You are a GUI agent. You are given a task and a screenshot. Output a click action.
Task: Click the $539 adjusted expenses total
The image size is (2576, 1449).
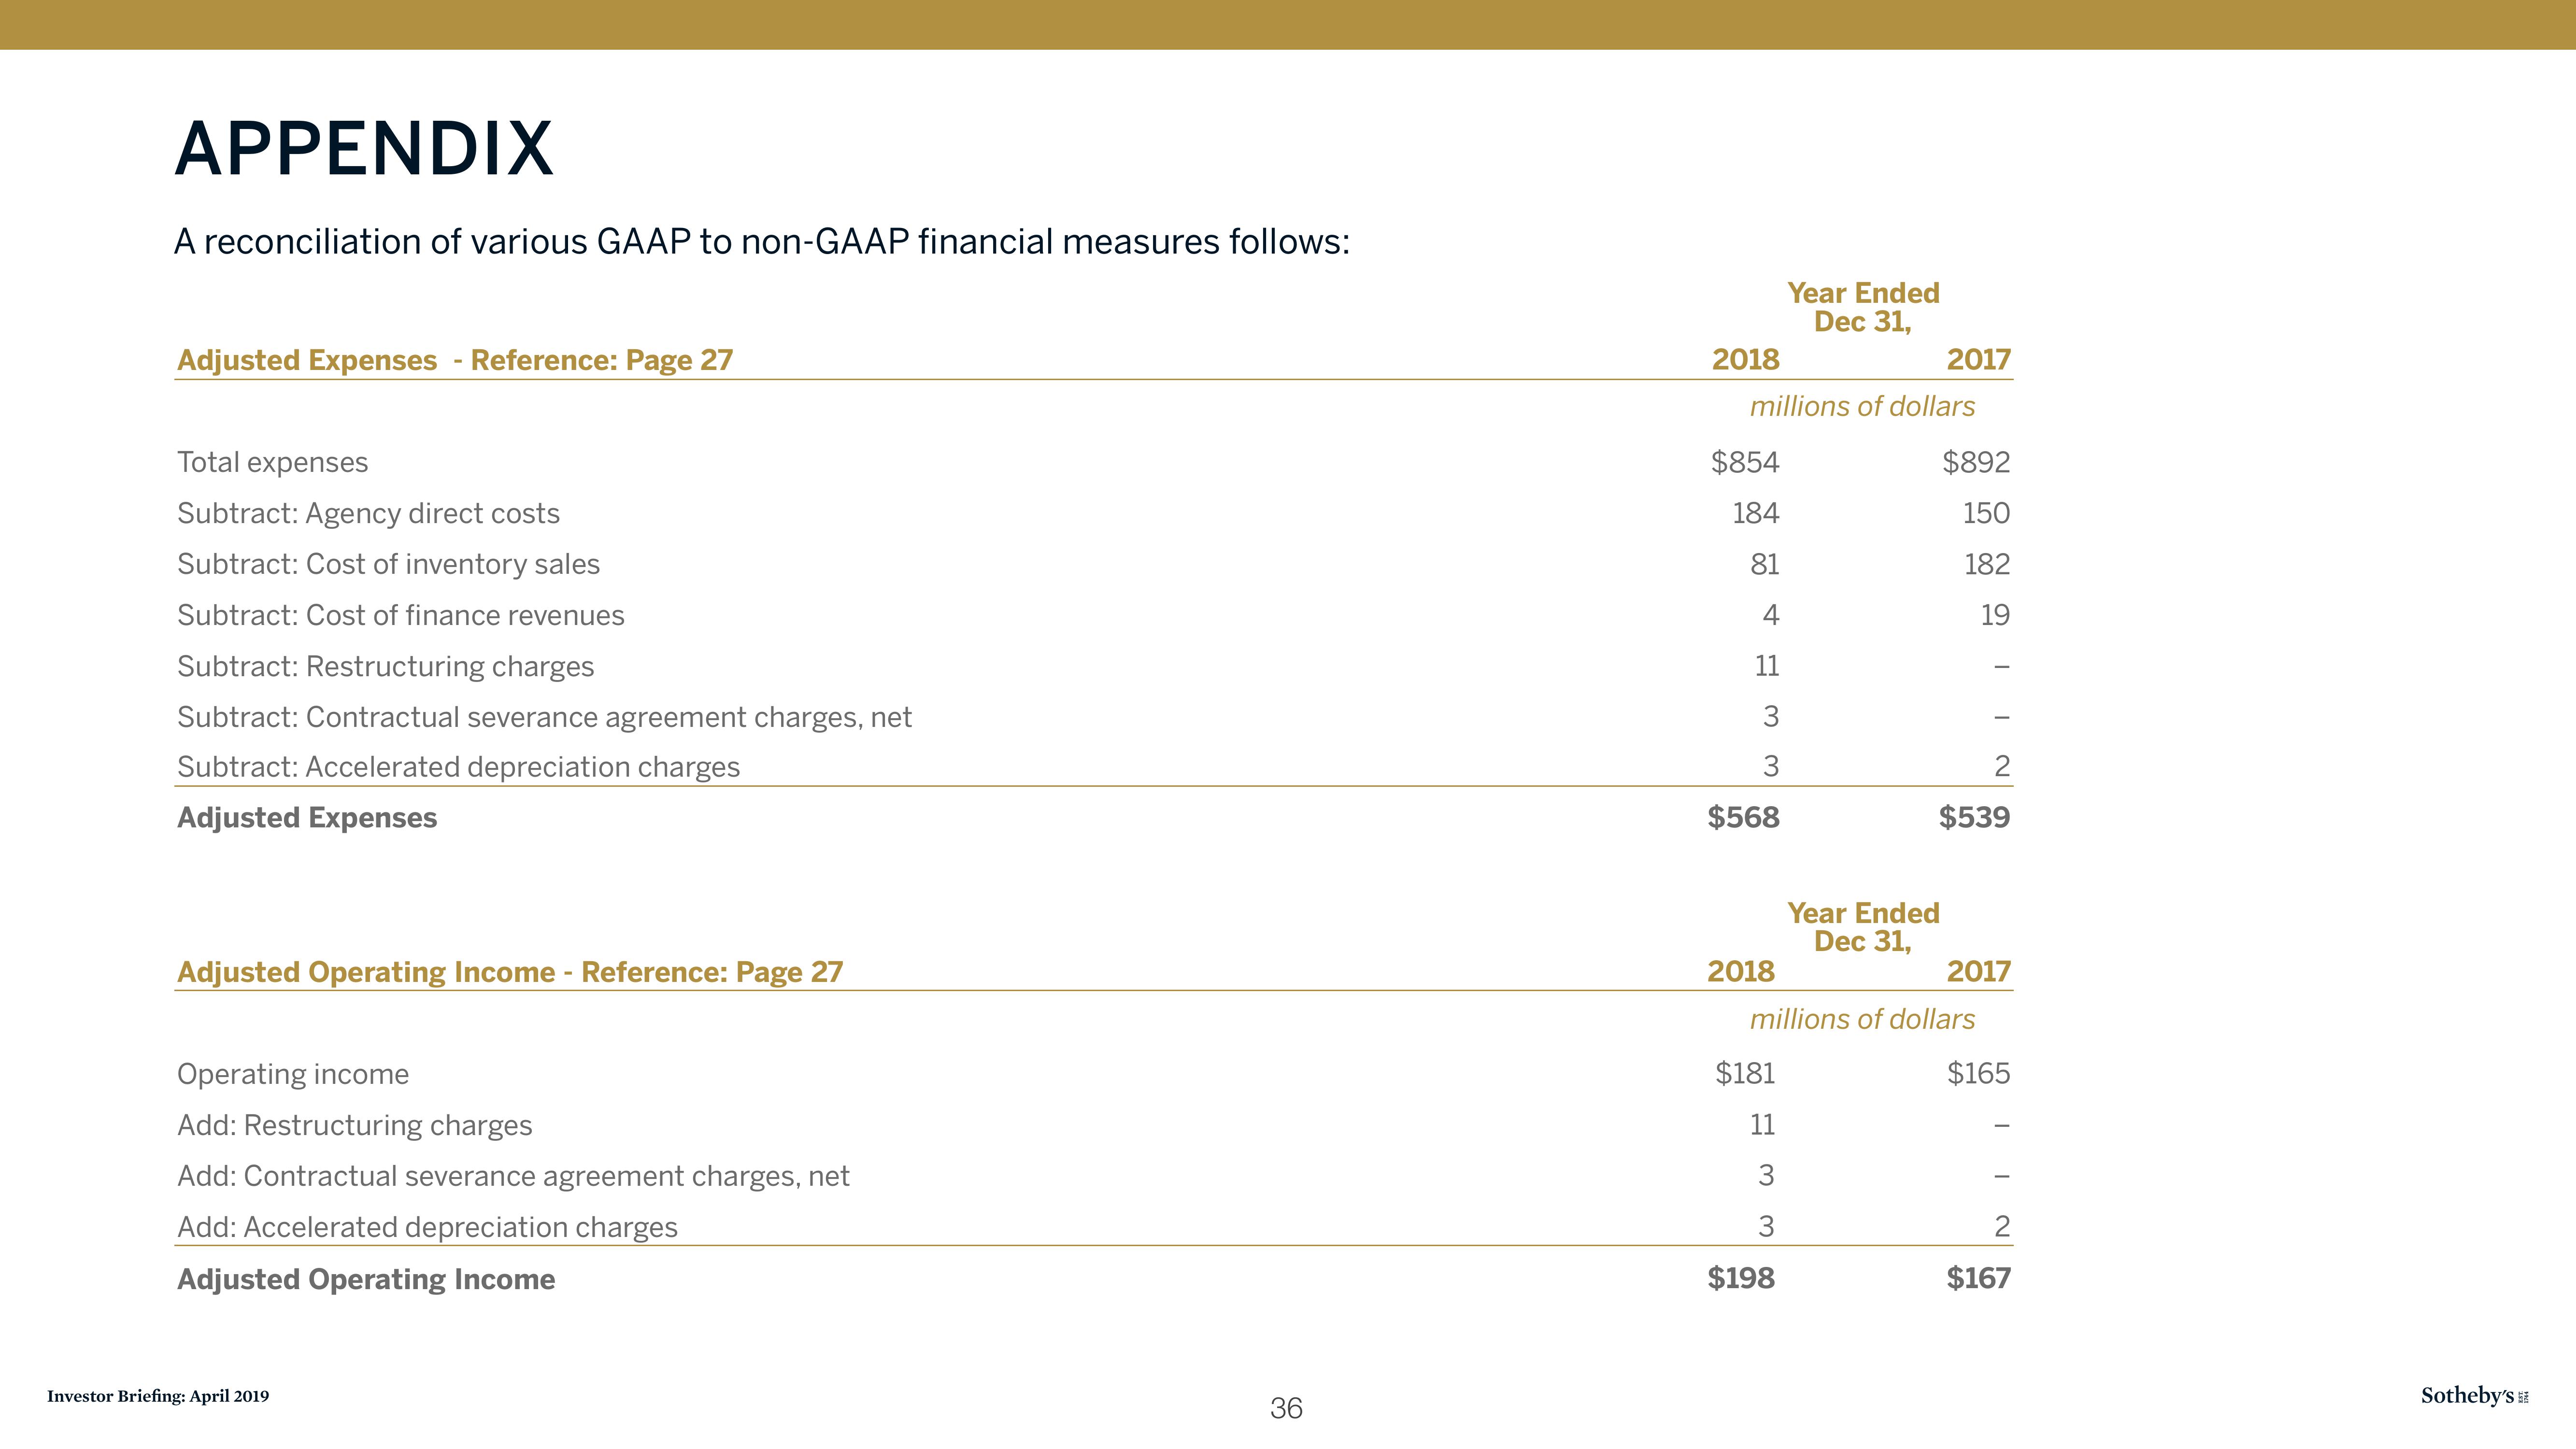(1974, 817)
